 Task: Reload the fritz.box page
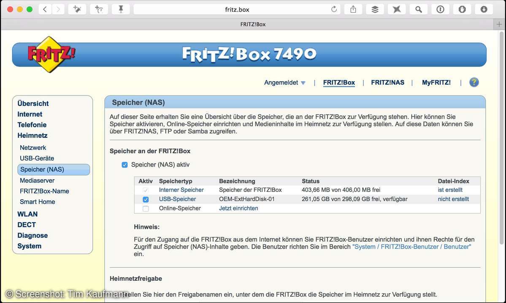pos(334,9)
